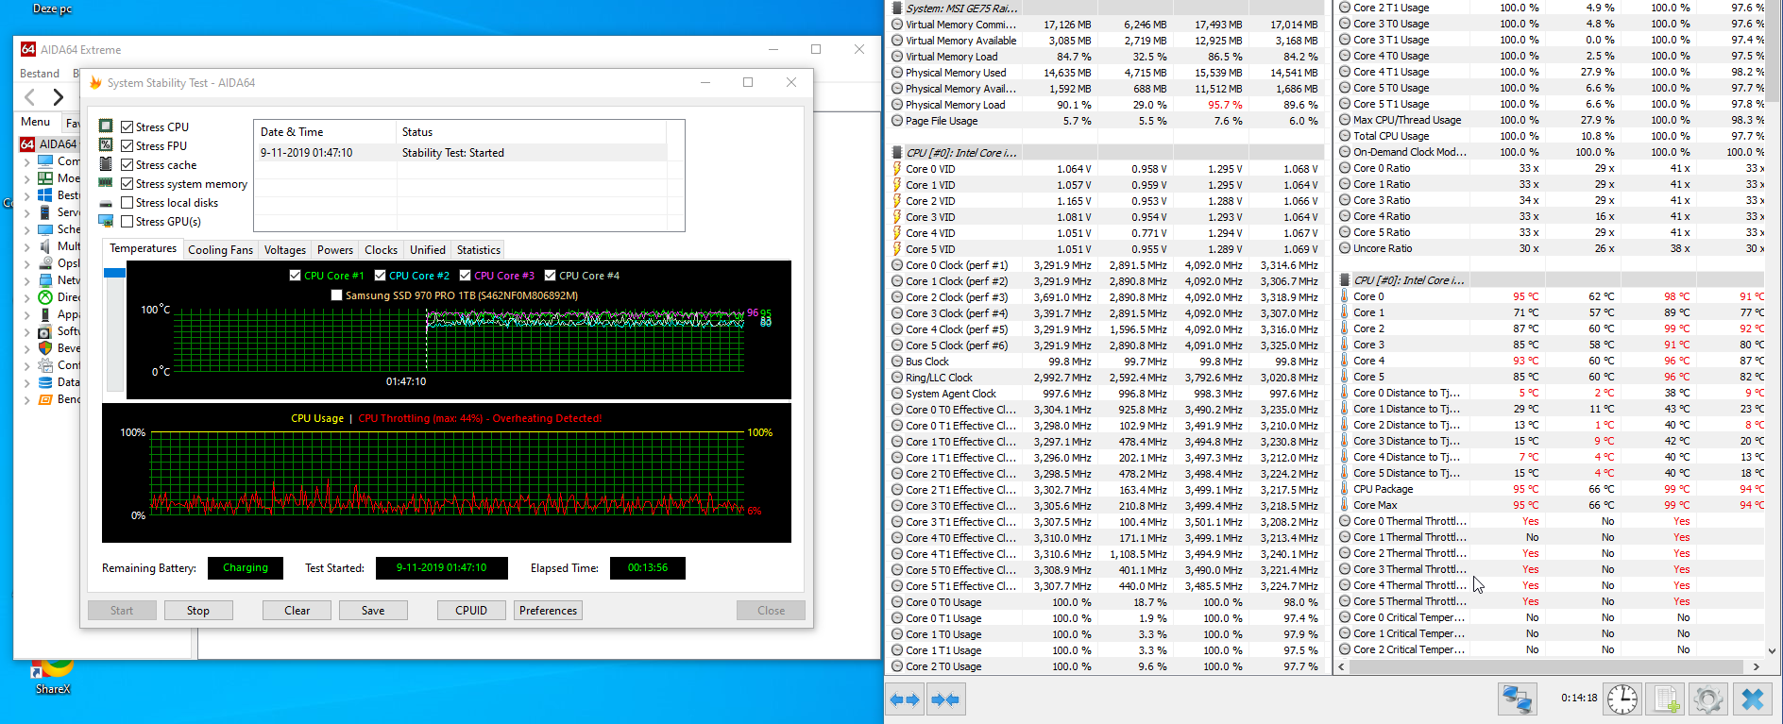Switch to the Cooling Fans tab
This screenshot has height=724, width=1783.
[220, 250]
